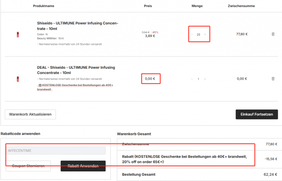Increase quantity of Shiseido ULTIMUNE 20 units
Viewport: 282px width, 181px height.
pos(205,34)
